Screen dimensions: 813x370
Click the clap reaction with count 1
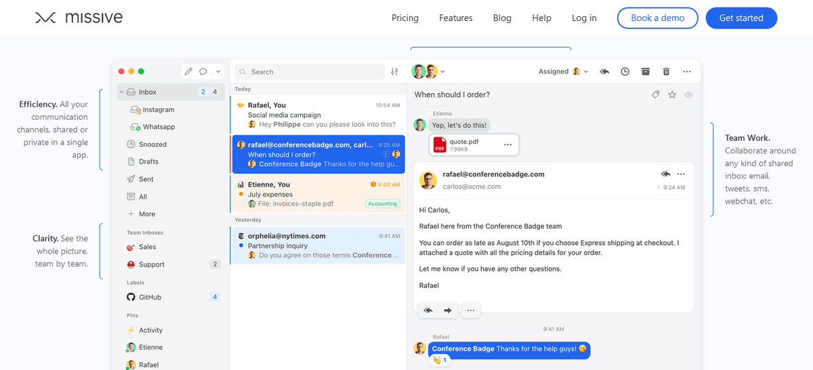point(441,361)
